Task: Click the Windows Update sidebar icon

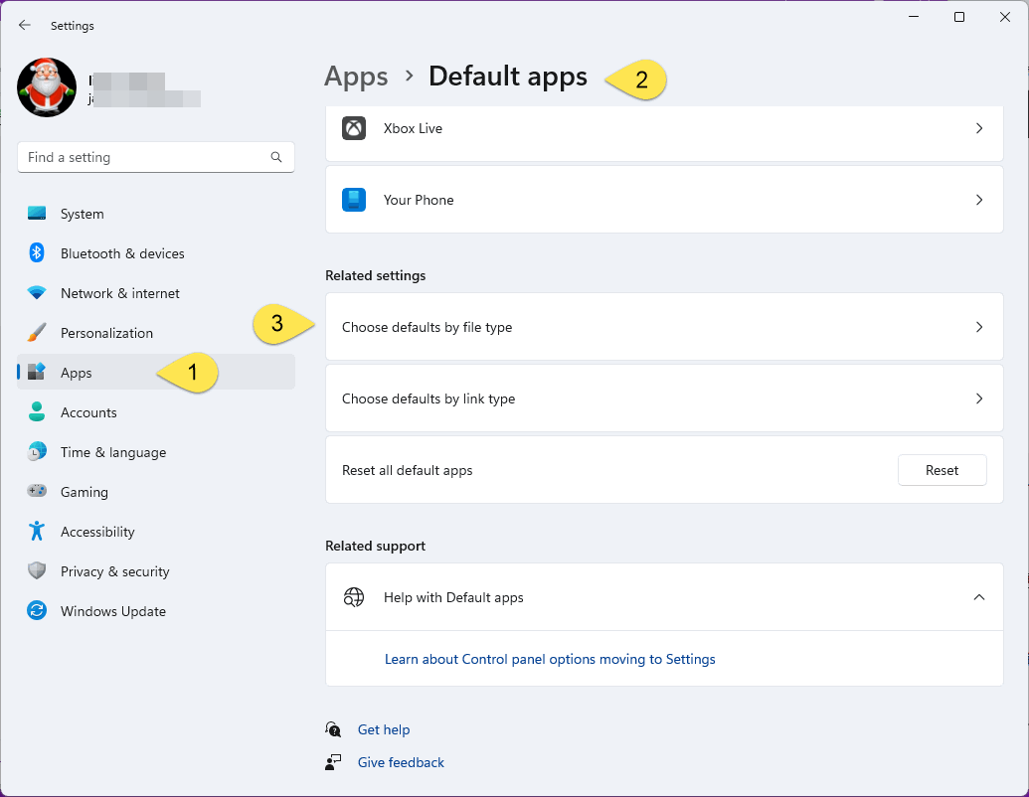Action: [x=37, y=611]
